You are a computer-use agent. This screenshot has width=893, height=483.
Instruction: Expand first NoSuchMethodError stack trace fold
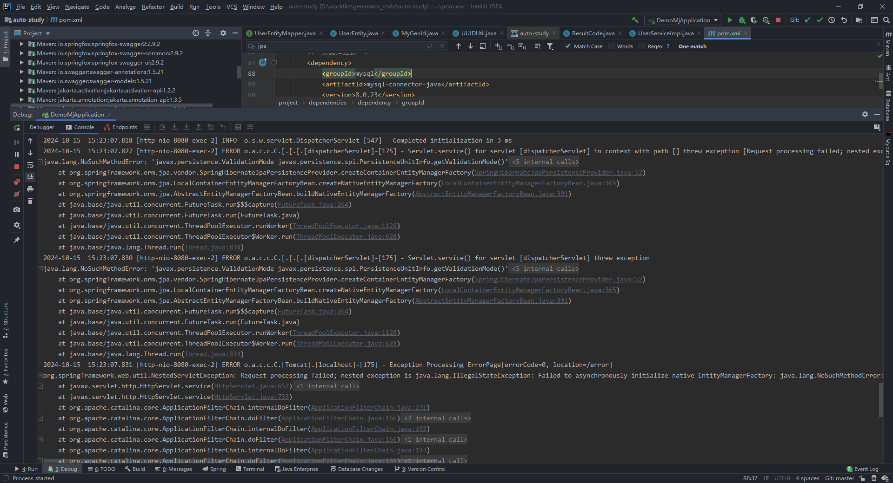[40, 162]
